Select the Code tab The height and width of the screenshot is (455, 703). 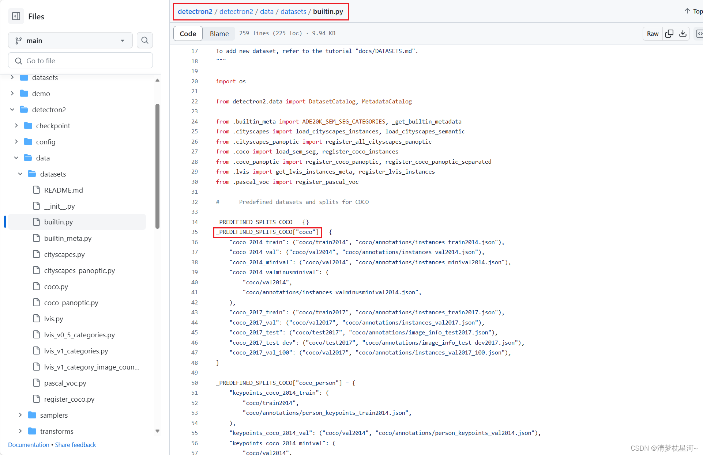(188, 33)
